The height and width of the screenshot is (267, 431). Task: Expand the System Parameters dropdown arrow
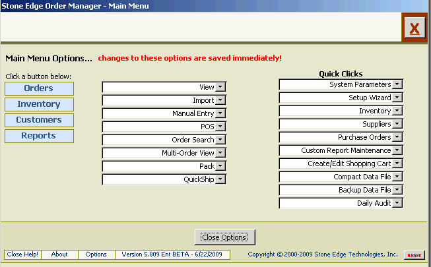click(397, 84)
